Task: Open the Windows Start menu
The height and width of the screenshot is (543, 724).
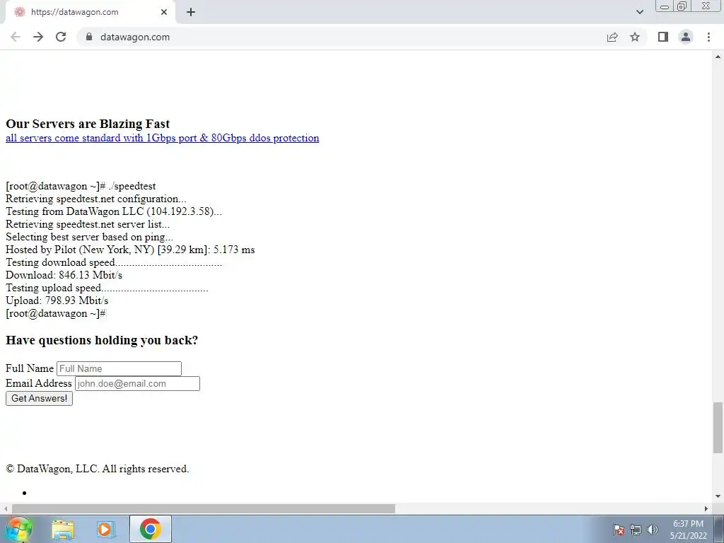Action: 18,529
